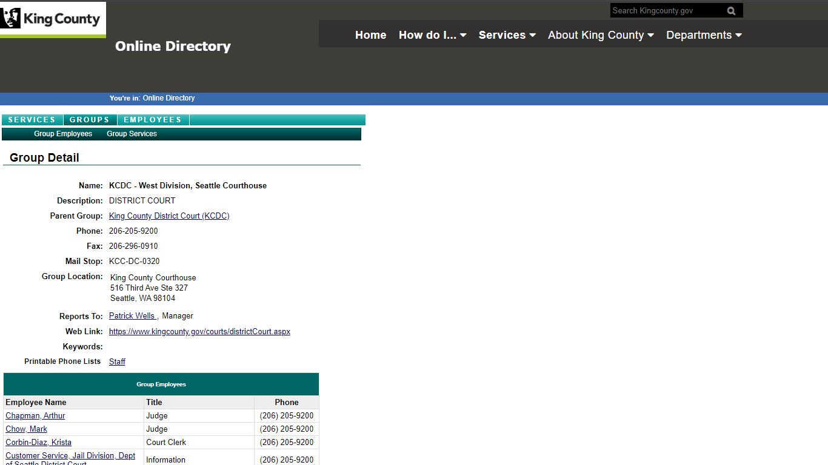Click the Phone column header

click(287, 403)
